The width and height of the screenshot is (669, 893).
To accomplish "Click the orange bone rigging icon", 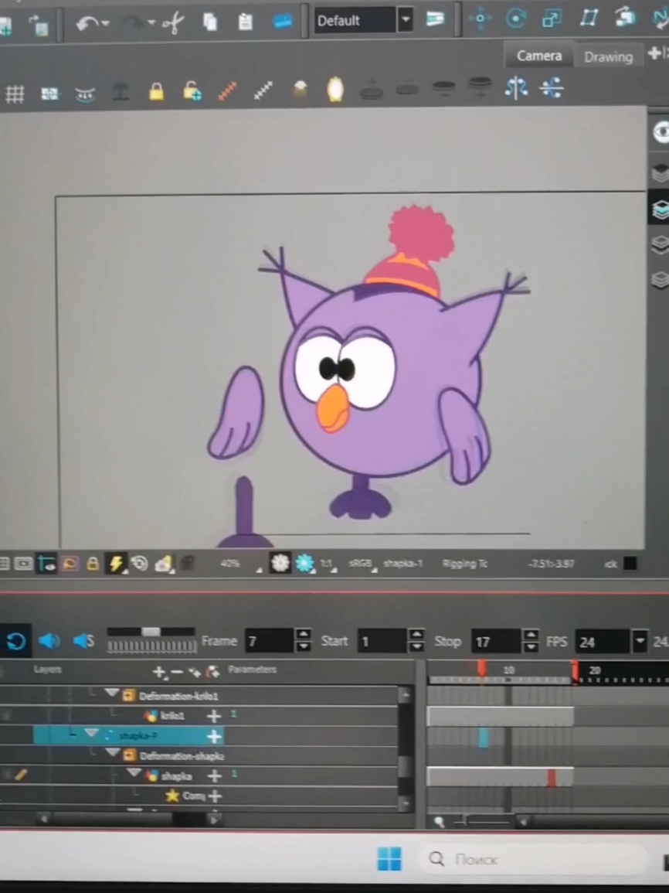I will [x=228, y=91].
